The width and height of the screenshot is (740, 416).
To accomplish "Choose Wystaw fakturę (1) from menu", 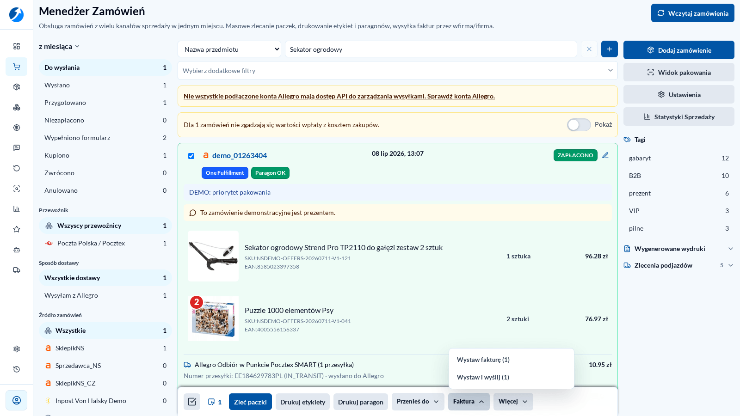I will pos(512,360).
